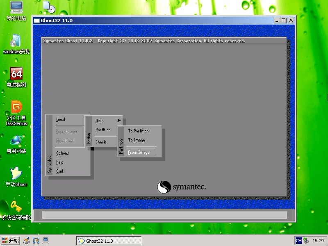Click the 启用网络 network desktop icon
This screenshot has height=246, width=328.
[16, 141]
